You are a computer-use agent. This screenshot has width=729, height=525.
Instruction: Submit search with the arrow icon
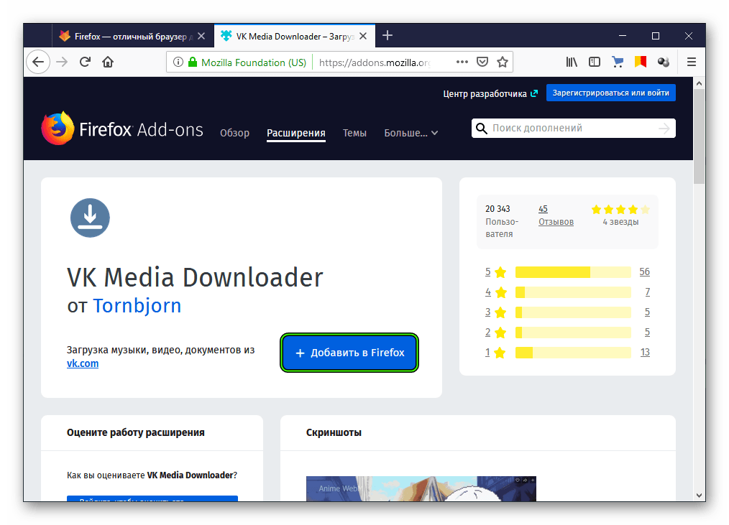(664, 129)
